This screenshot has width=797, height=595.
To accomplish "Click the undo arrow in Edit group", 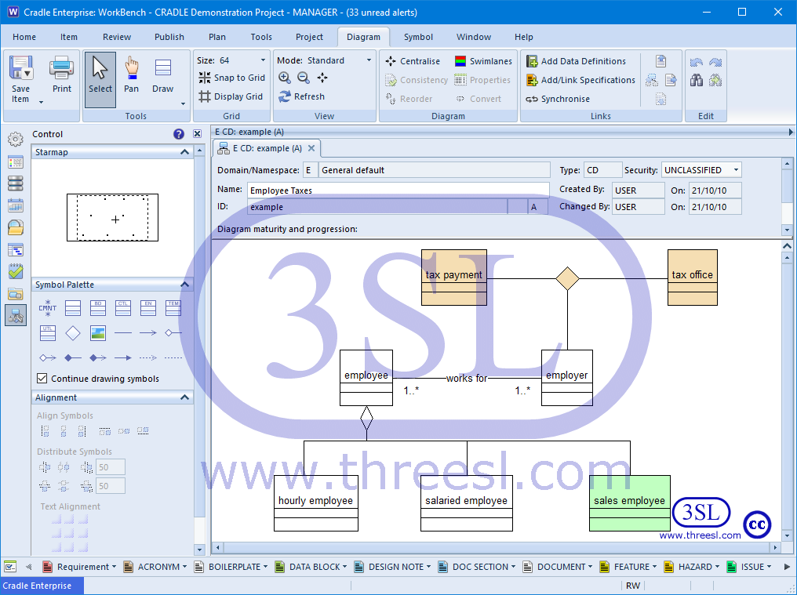I will pos(697,62).
